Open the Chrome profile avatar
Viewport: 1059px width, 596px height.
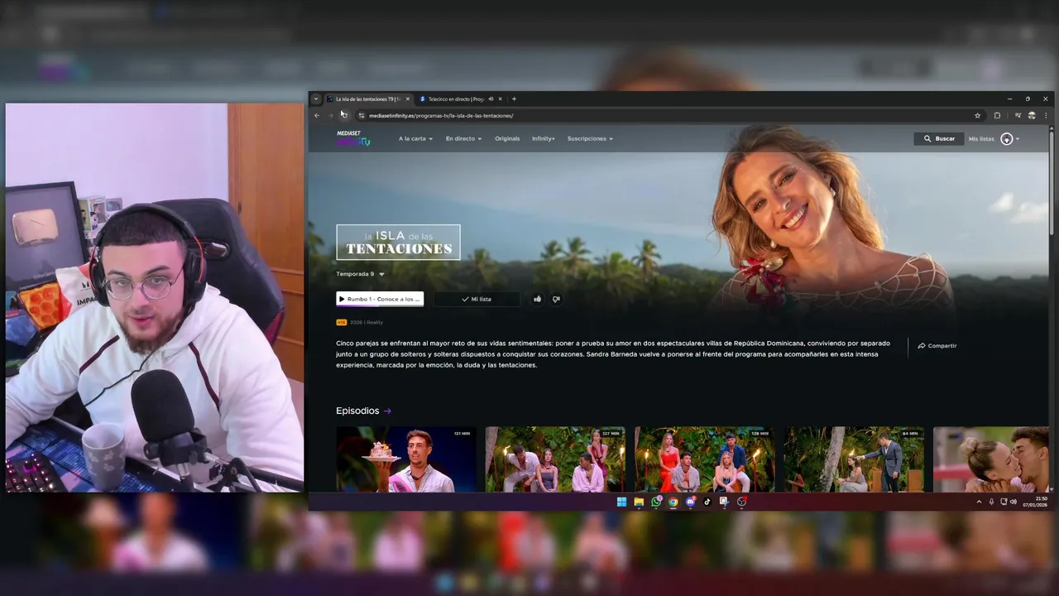[1032, 116]
